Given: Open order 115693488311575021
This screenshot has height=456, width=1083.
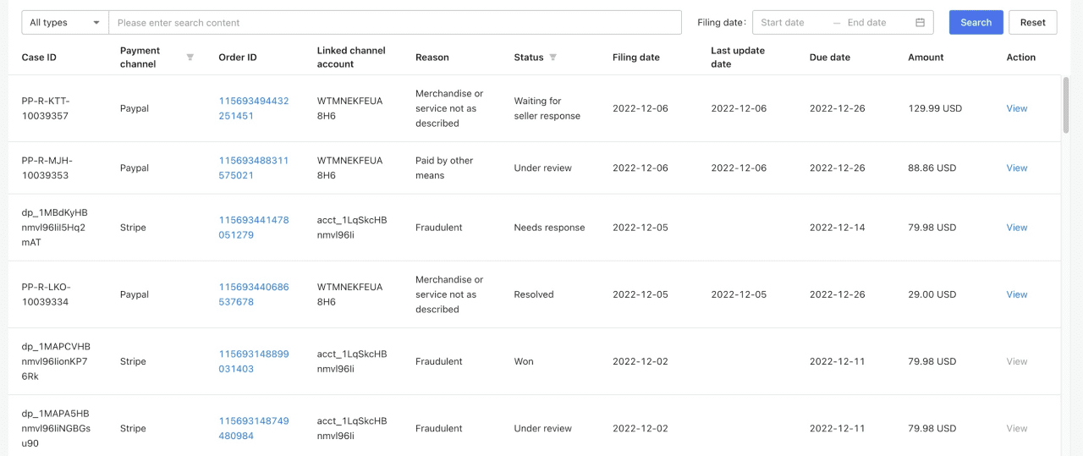Looking at the screenshot, I should coord(254,168).
